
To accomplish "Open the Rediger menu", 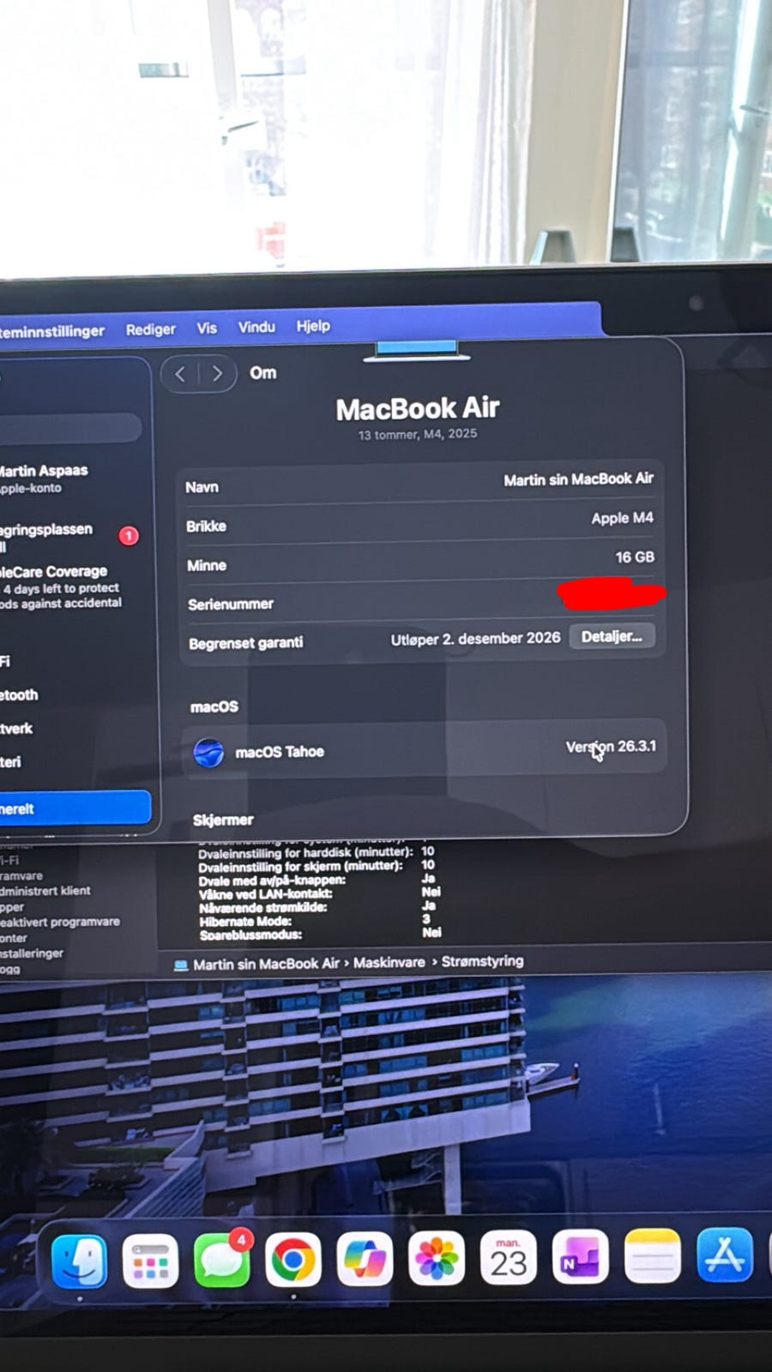I will click(151, 329).
